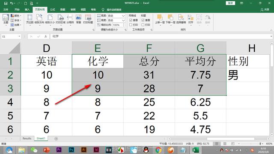Click the horizontal scrollbar thumb

[230, 139]
